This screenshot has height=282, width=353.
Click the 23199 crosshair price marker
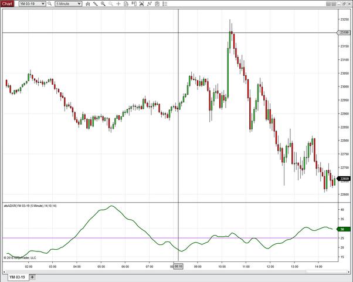(x=344, y=32)
